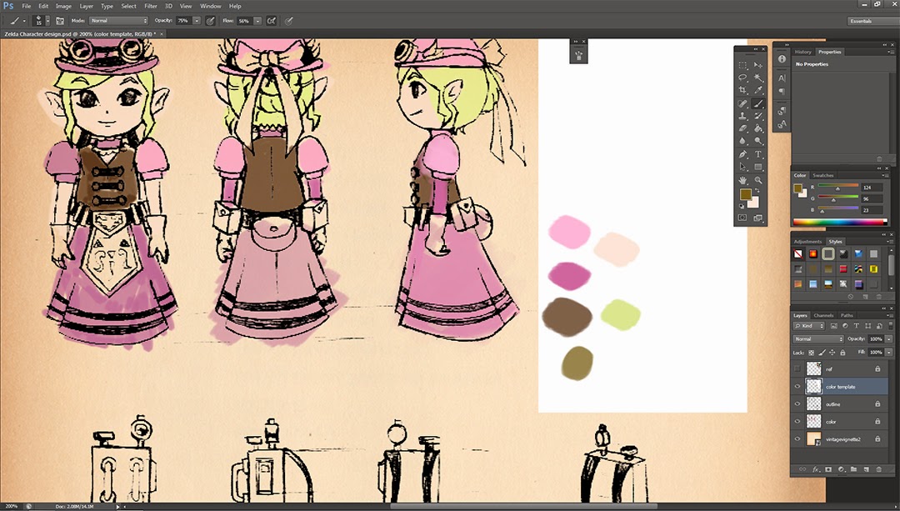Add layer mask in Layers panel
Image resolution: width=900 pixels, height=511 pixels.
(x=828, y=469)
